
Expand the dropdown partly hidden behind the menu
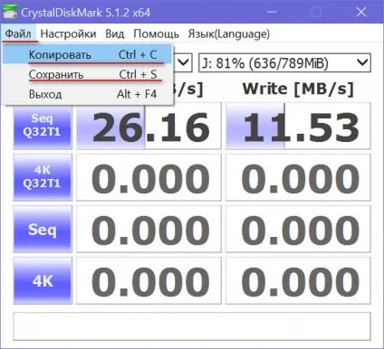click(183, 62)
